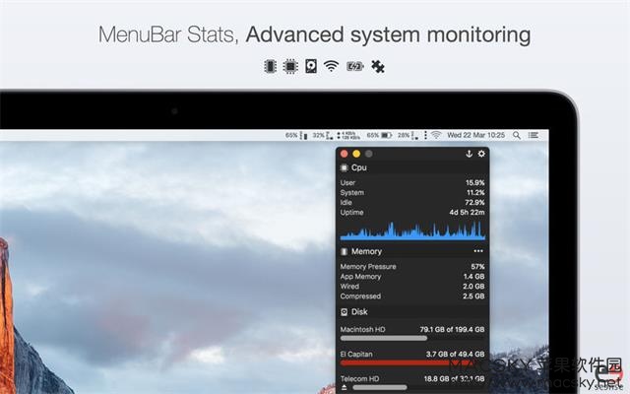Click the vertical three-dots menu bar separator
The height and width of the screenshot is (394, 630).
pos(425,136)
